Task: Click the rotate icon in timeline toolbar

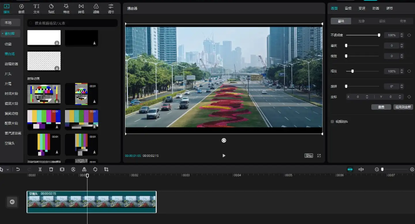Action: click(x=95, y=169)
